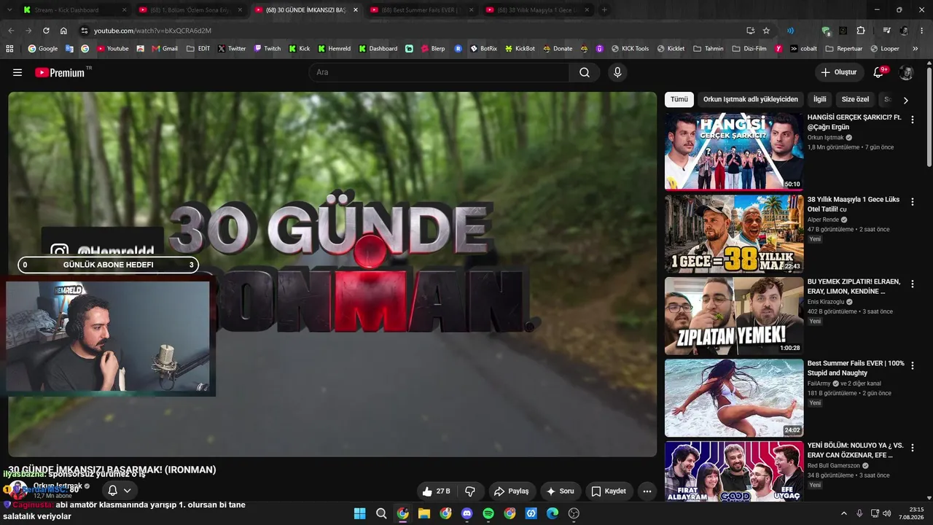
Task: Open the Twitch bookmark
Action: [267, 49]
